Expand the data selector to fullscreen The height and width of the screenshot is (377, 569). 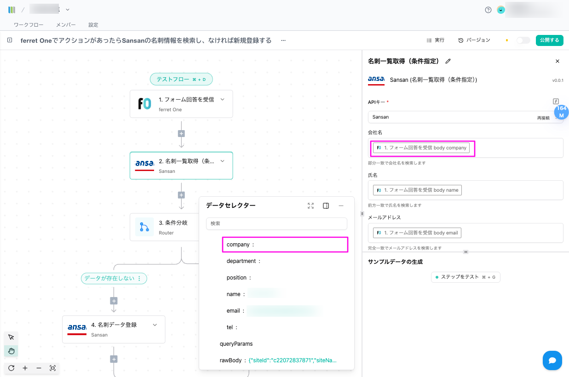310,206
